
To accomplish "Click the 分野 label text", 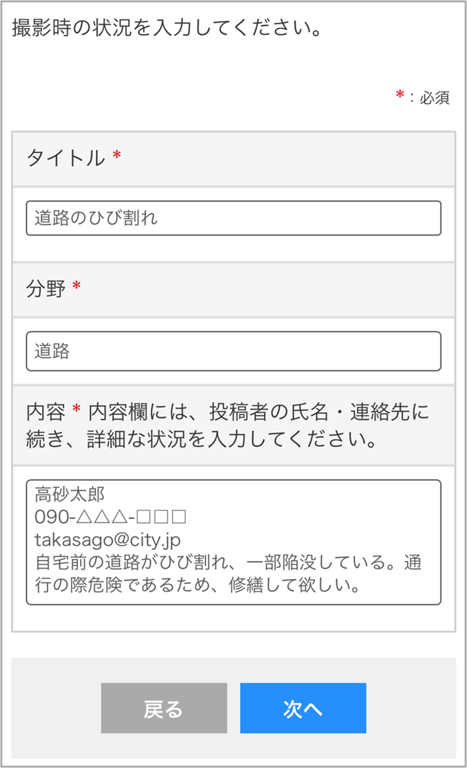I will (46, 289).
